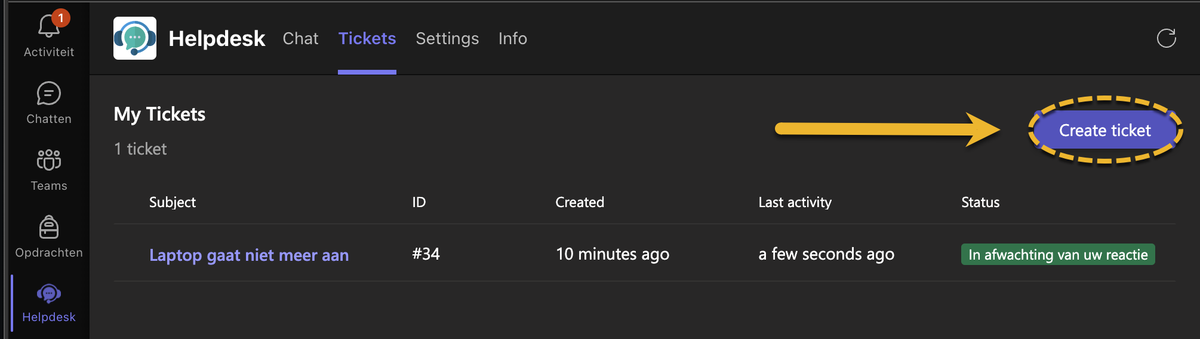The height and width of the screenshot is (339, 1200).
Task: Click the refresh icon in header
Action: click(x=1166, y=39)
